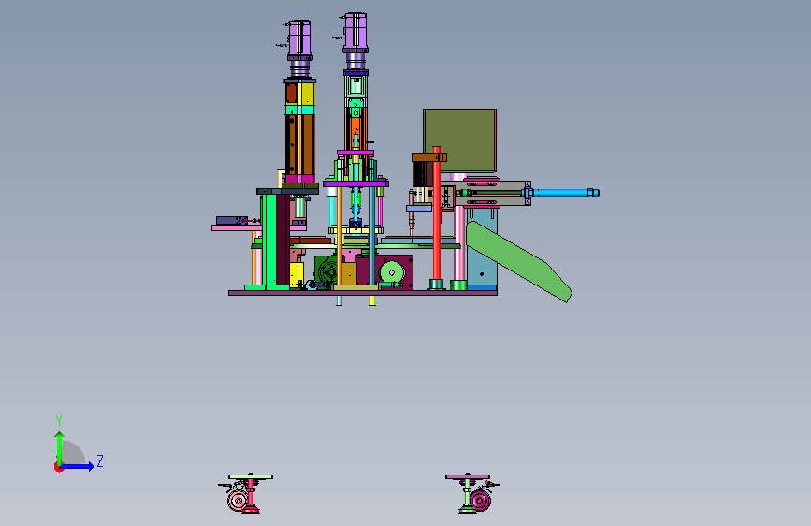Click the yellow block on left actuator

307,95
